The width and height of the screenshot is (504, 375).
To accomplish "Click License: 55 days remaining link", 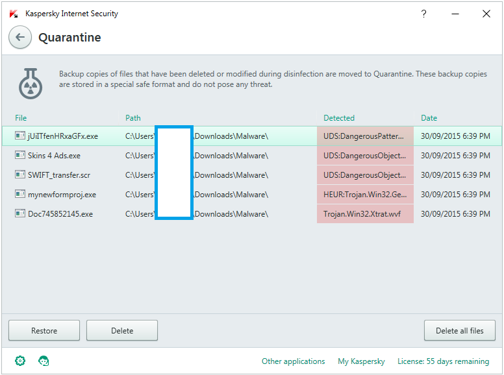I will (x=443, y=361).
